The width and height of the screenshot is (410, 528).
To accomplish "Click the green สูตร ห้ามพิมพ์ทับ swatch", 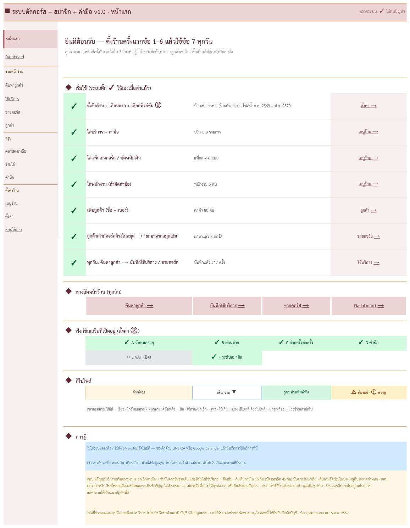I will coord(297,392).
